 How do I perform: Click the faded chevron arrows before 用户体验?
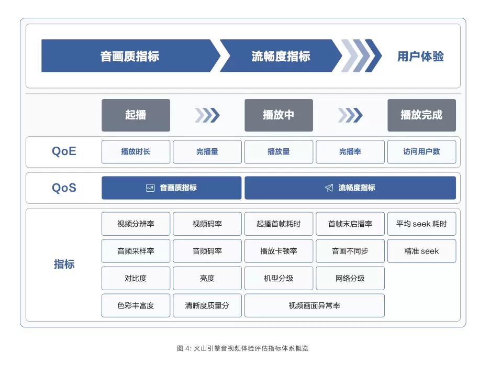click(x=361, y=56)
